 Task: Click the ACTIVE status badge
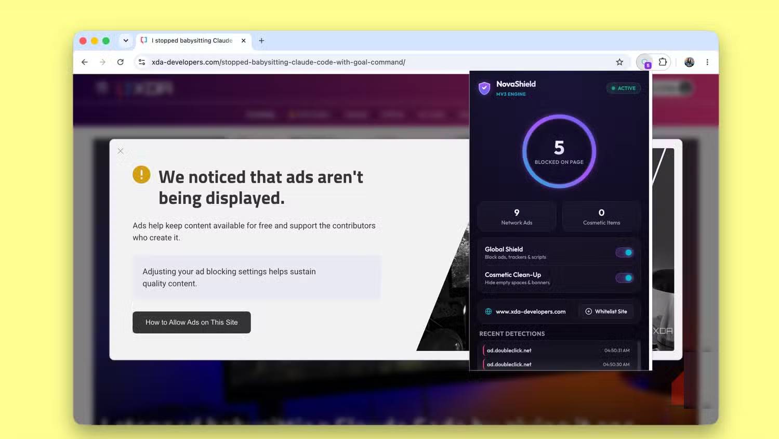pyautogui.click(x=624, y=88)
